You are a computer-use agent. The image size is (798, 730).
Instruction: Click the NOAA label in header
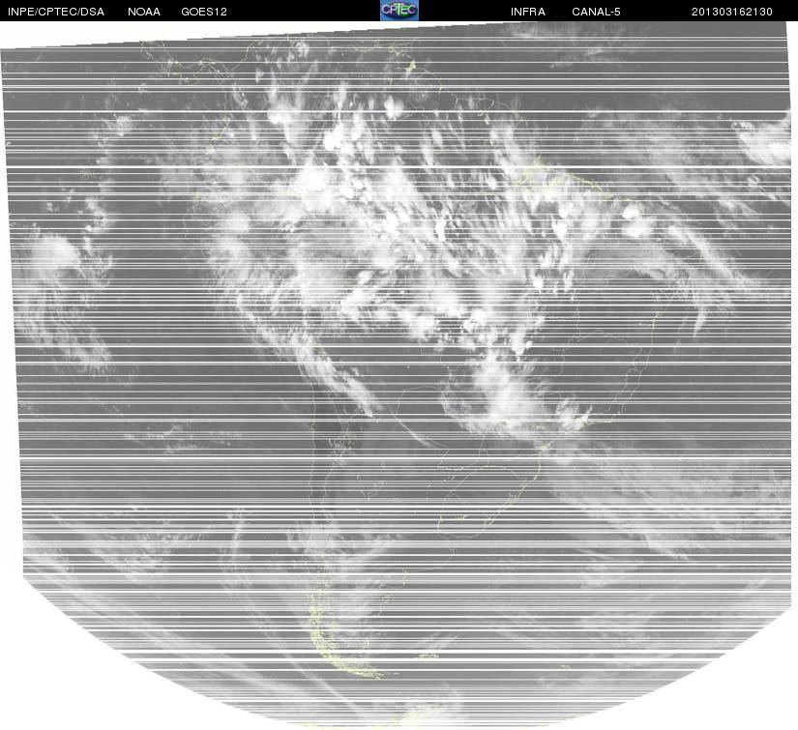[x=144, y=12]
